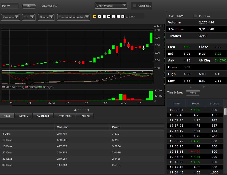227x175 pixels.
Task: Click the 52H value 4.10
Action: point(218,74)
